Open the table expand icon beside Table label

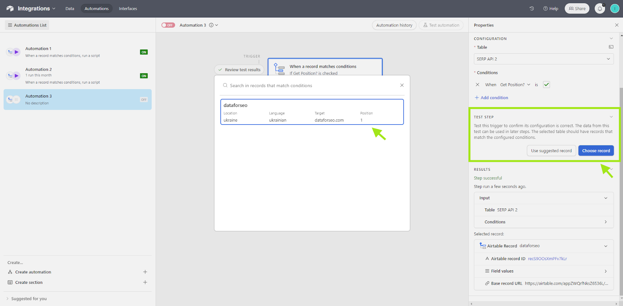[x=611, y=47]
